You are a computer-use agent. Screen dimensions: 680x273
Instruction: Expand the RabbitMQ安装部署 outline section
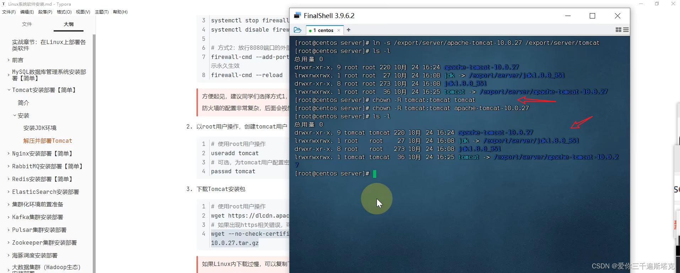(x=9, y=166)
